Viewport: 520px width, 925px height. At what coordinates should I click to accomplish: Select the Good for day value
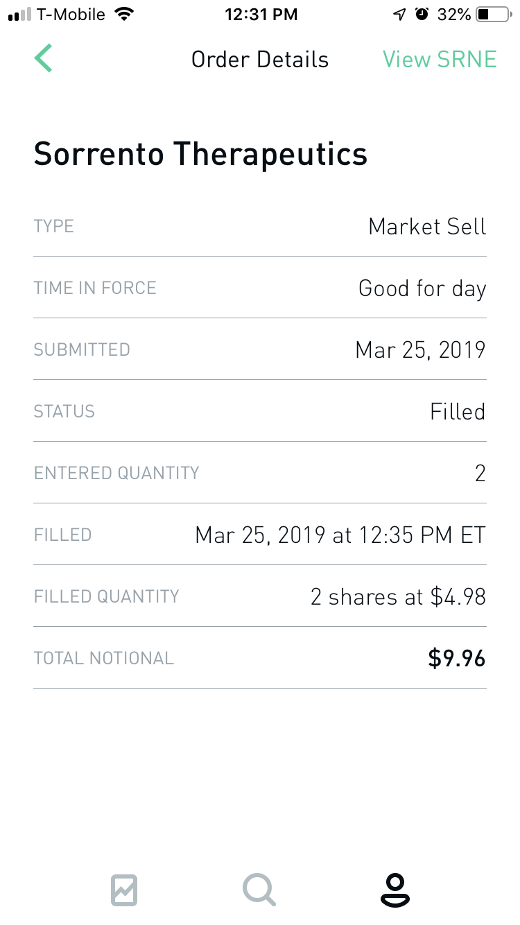click(422, 288)
